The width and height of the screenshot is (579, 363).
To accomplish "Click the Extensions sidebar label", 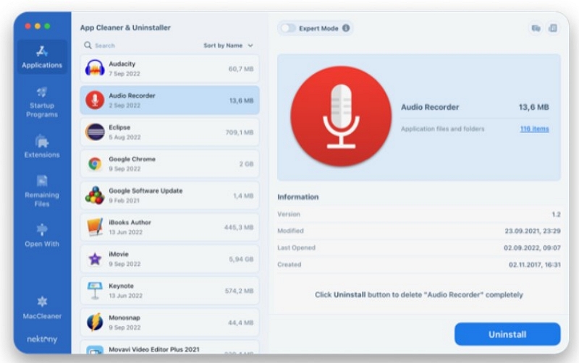I will [42, 155].
